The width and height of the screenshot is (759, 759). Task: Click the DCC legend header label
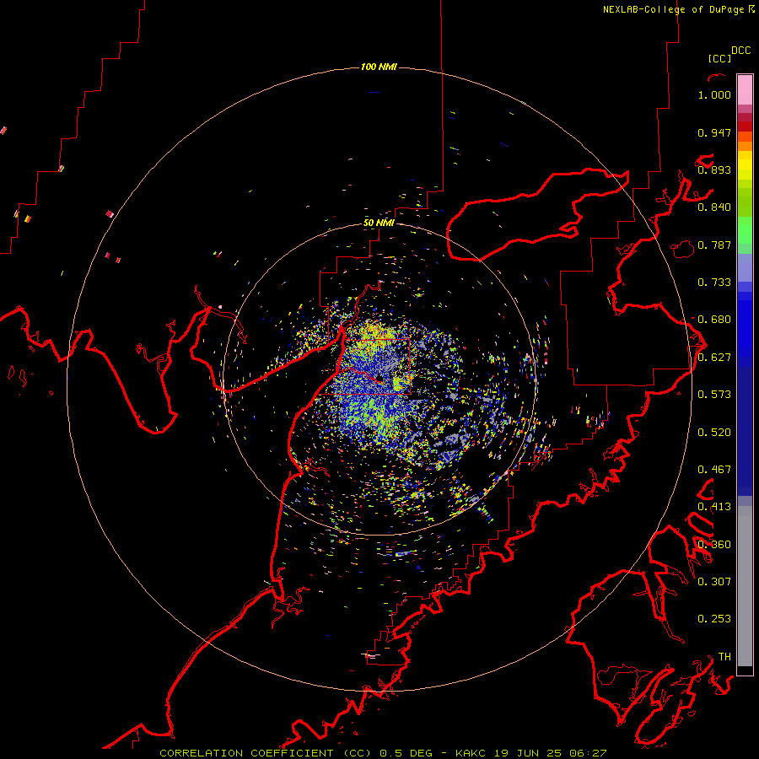tap(741, 51)
